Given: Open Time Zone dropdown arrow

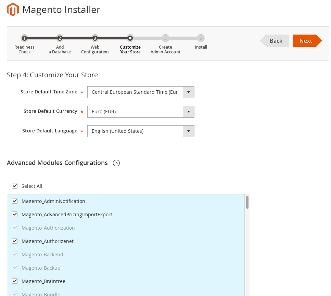Looking at the screenshot, I should tap(189, 92).
